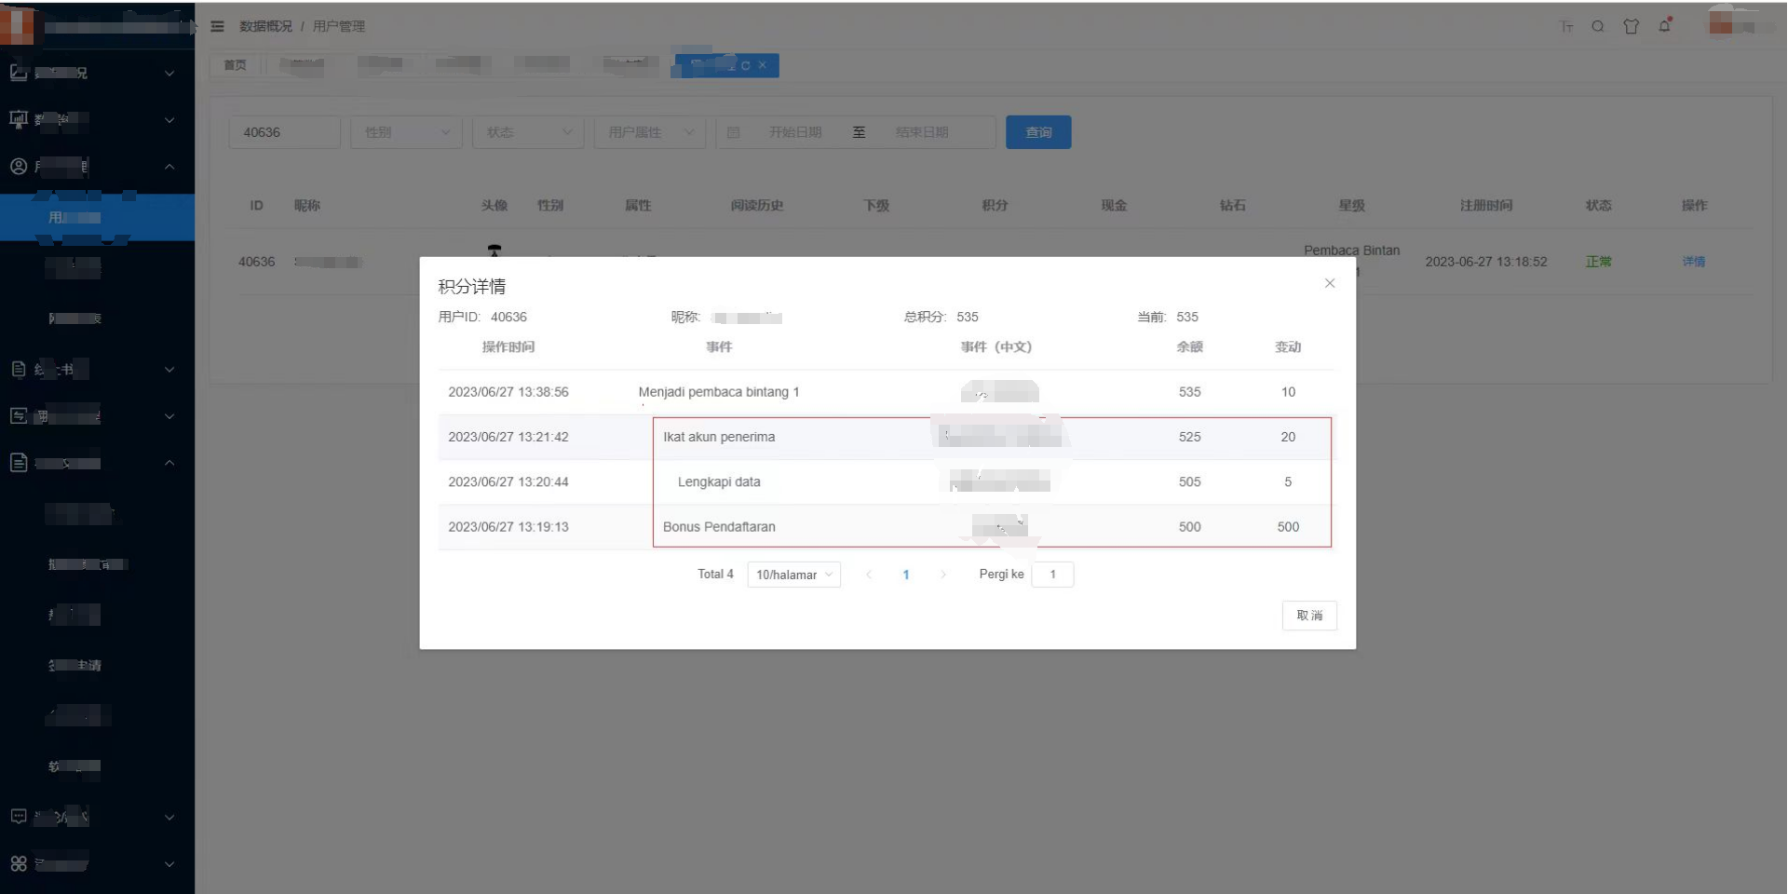Click the 2023-06-27 13:18:52 registration time

(x=1486, y=262)
